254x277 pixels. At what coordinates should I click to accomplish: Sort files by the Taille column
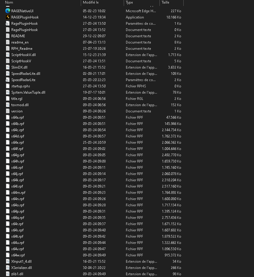pyautogui.click(x=165, y=2)
